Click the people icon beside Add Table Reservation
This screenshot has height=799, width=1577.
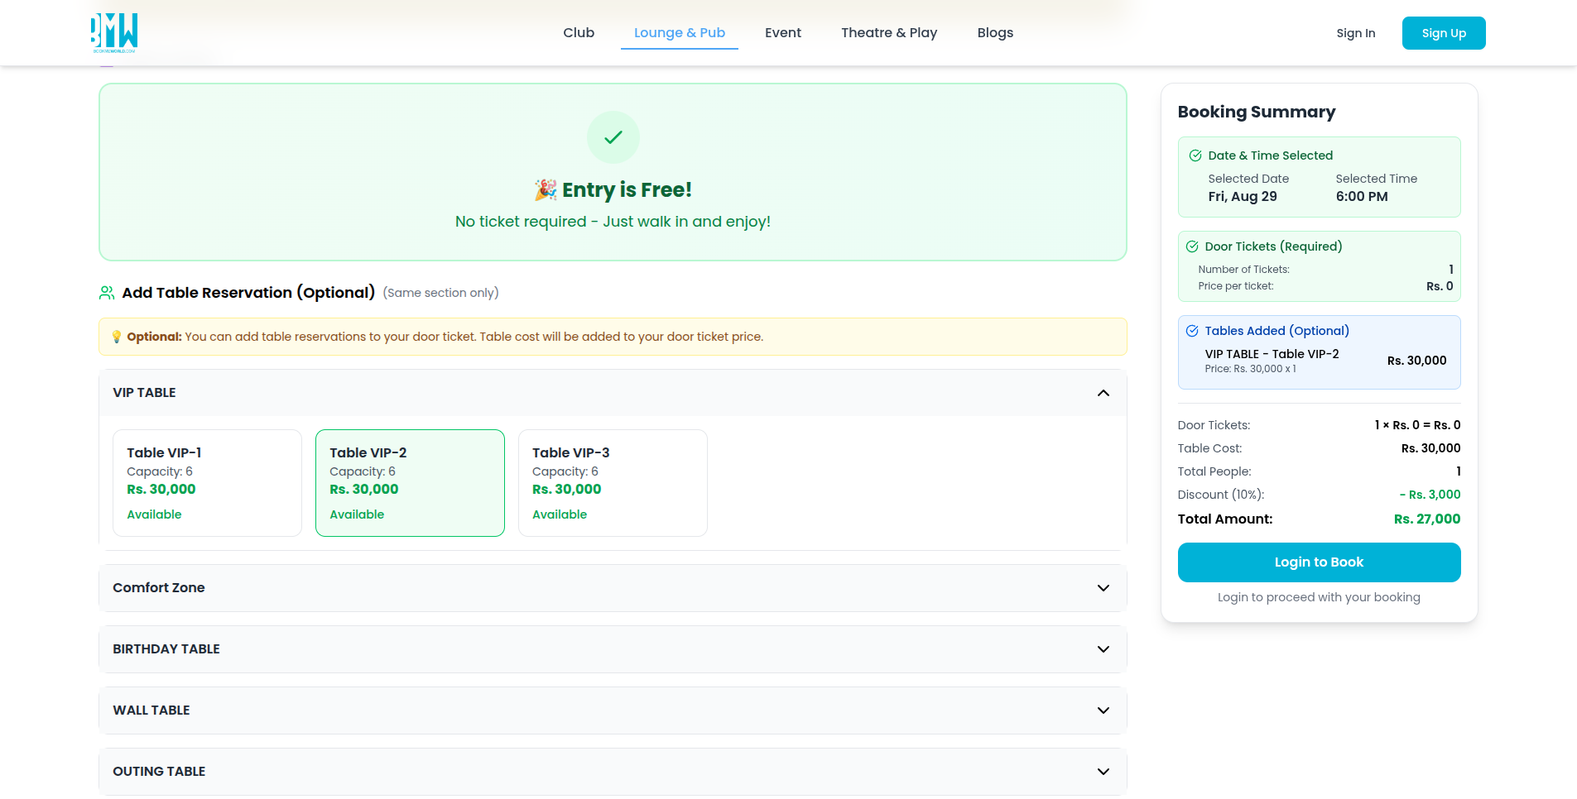[x=107, y=293]
